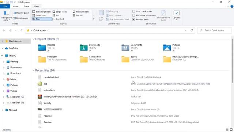Image resolution: width=234 pixels, height=132 pixels.
Task: Open Options in the ribbon
Action: coord(177,15)
